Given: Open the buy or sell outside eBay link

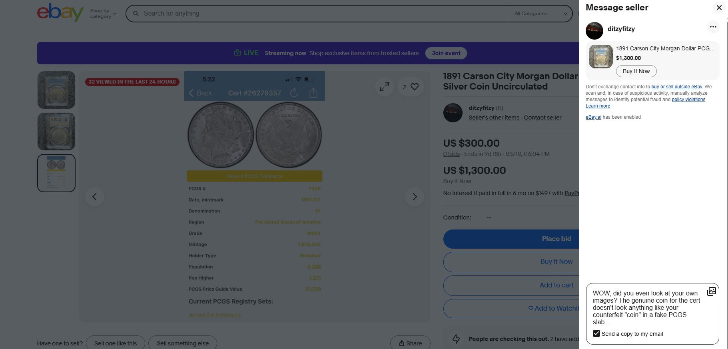Looking at the screenshot, I should click(676, 87).
